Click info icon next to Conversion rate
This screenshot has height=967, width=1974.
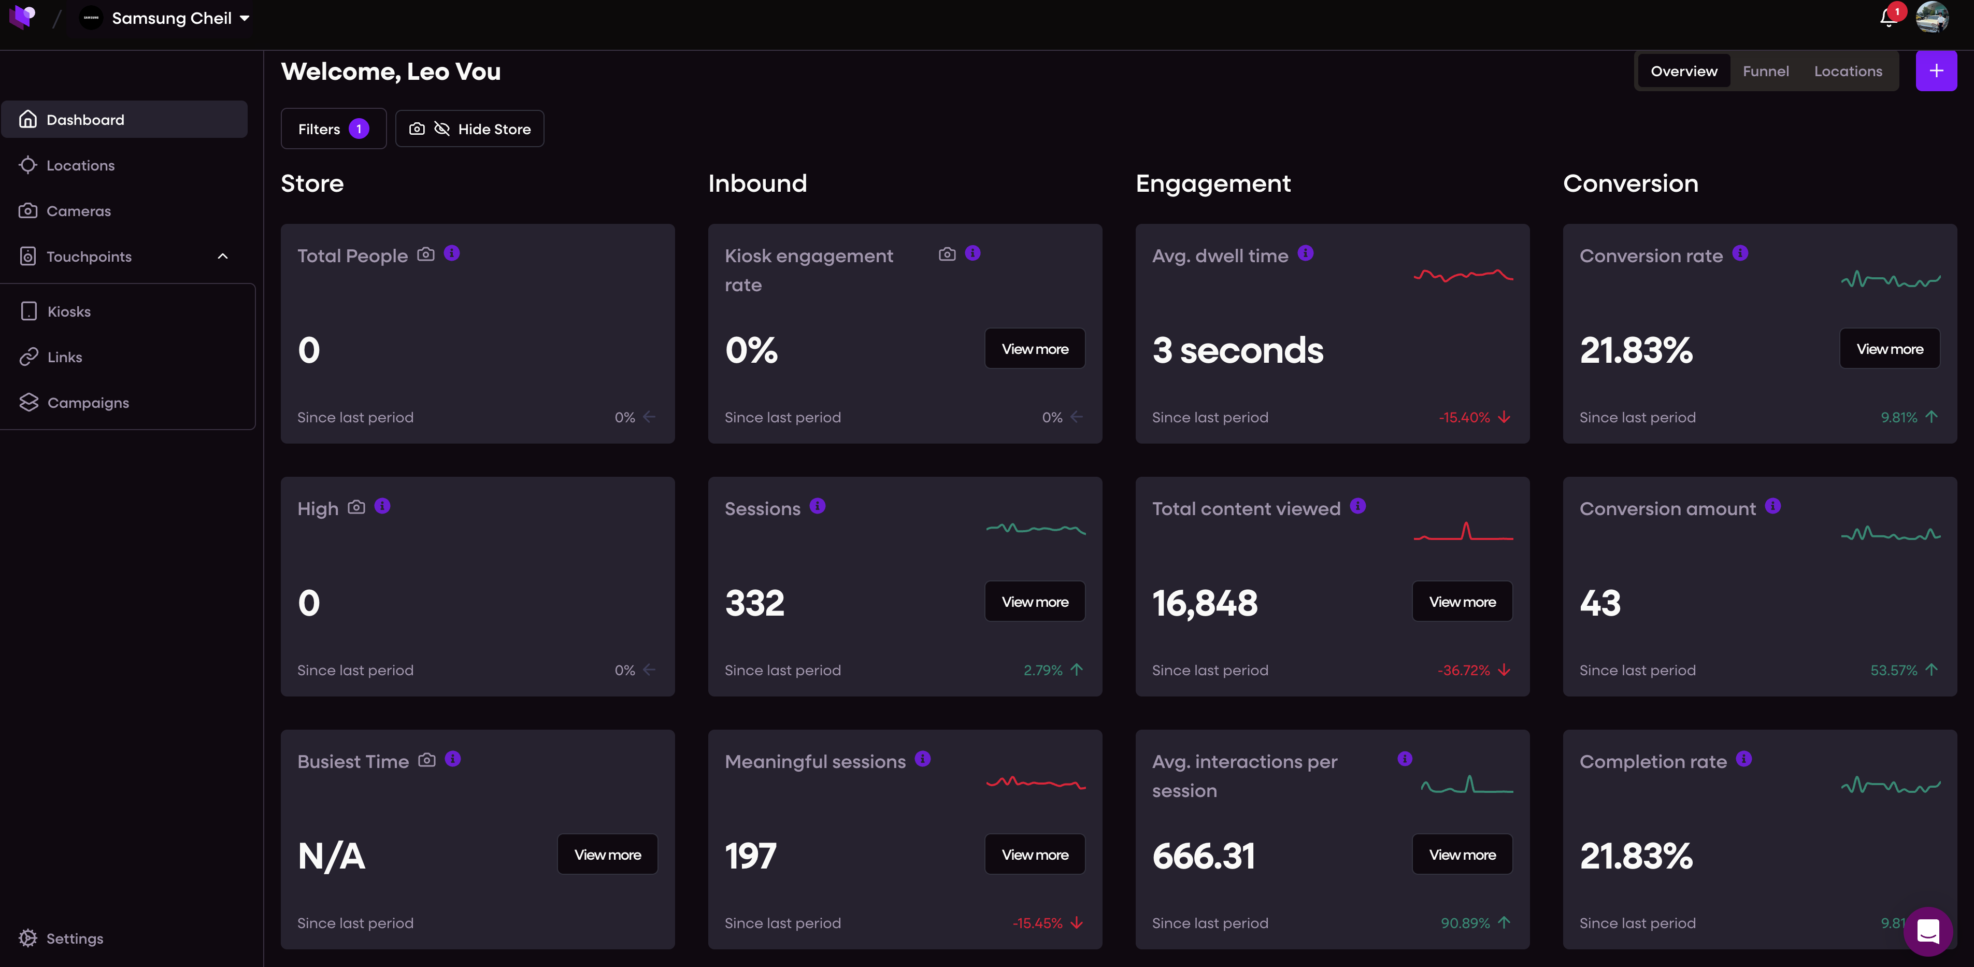click(x=1740, y=253)
